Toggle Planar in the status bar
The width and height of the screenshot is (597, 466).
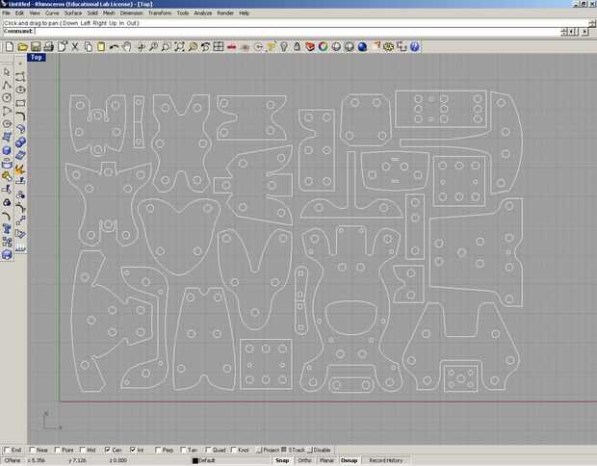click(326, 460)
